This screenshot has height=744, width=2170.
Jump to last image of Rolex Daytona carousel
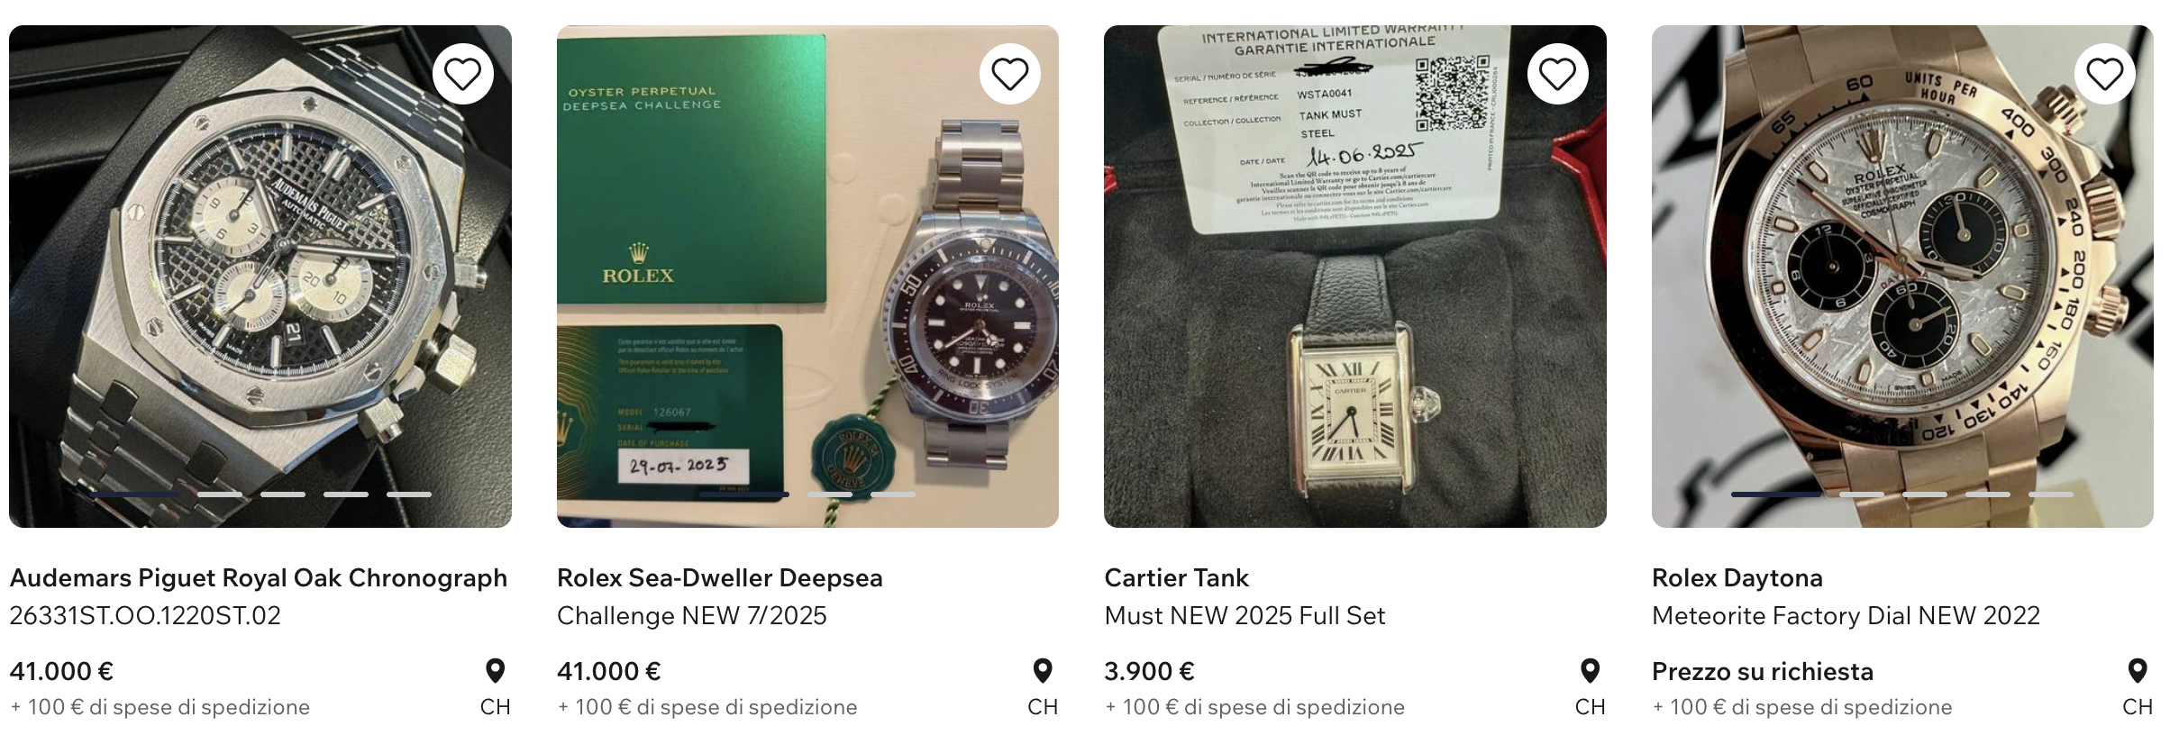[x=2051, y=494]
